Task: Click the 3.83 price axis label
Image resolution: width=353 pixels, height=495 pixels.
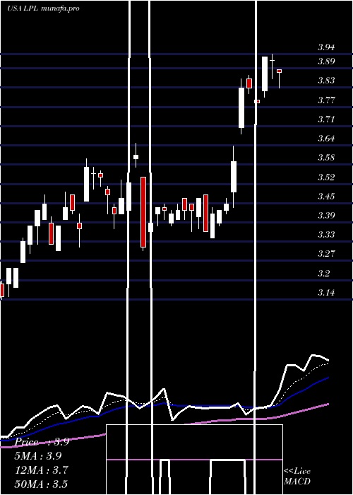Action: [x=326, y=81]
